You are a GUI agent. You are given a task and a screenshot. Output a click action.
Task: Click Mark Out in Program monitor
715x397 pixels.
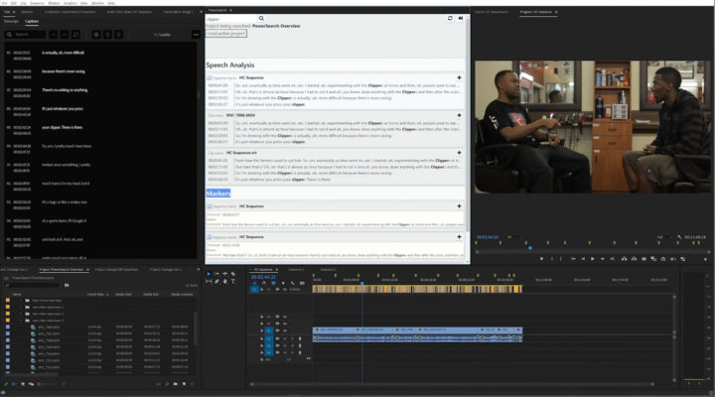tap(561, 259)
